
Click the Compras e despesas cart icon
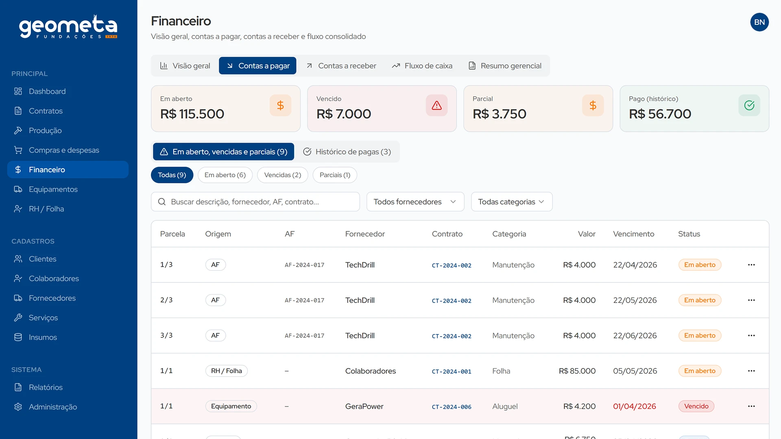(18, 150)
